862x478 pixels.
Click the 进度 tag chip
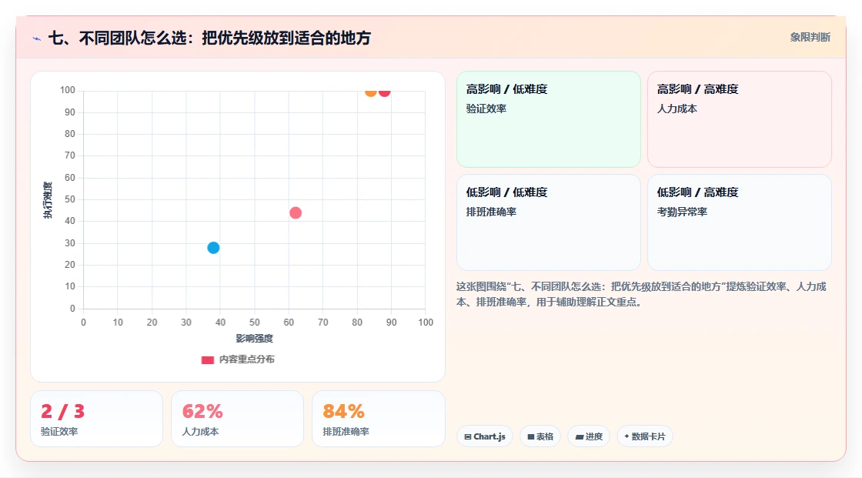(589, 436)
